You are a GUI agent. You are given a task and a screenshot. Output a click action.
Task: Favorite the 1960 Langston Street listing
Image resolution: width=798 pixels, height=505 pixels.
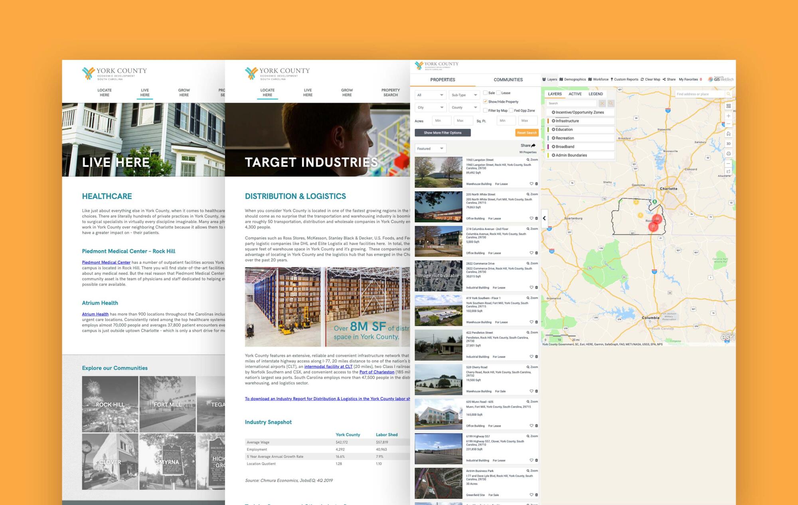(x=531, y=184)
